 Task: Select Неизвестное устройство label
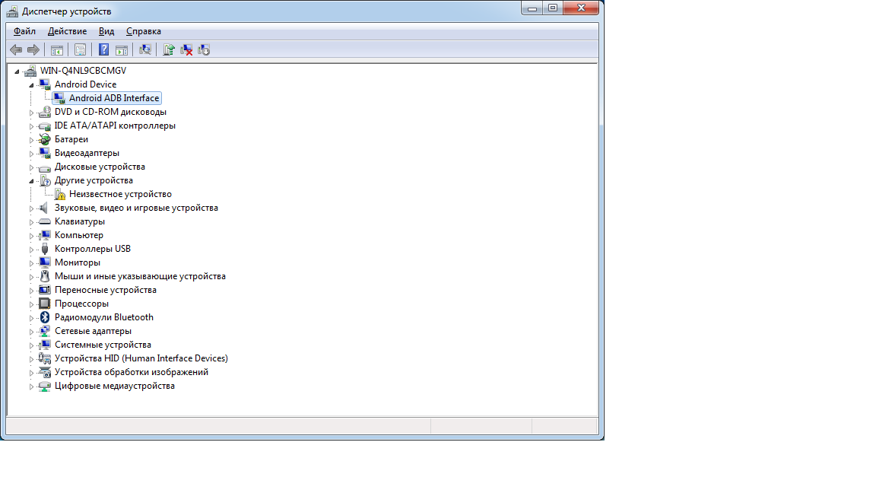tap(120, 194)
